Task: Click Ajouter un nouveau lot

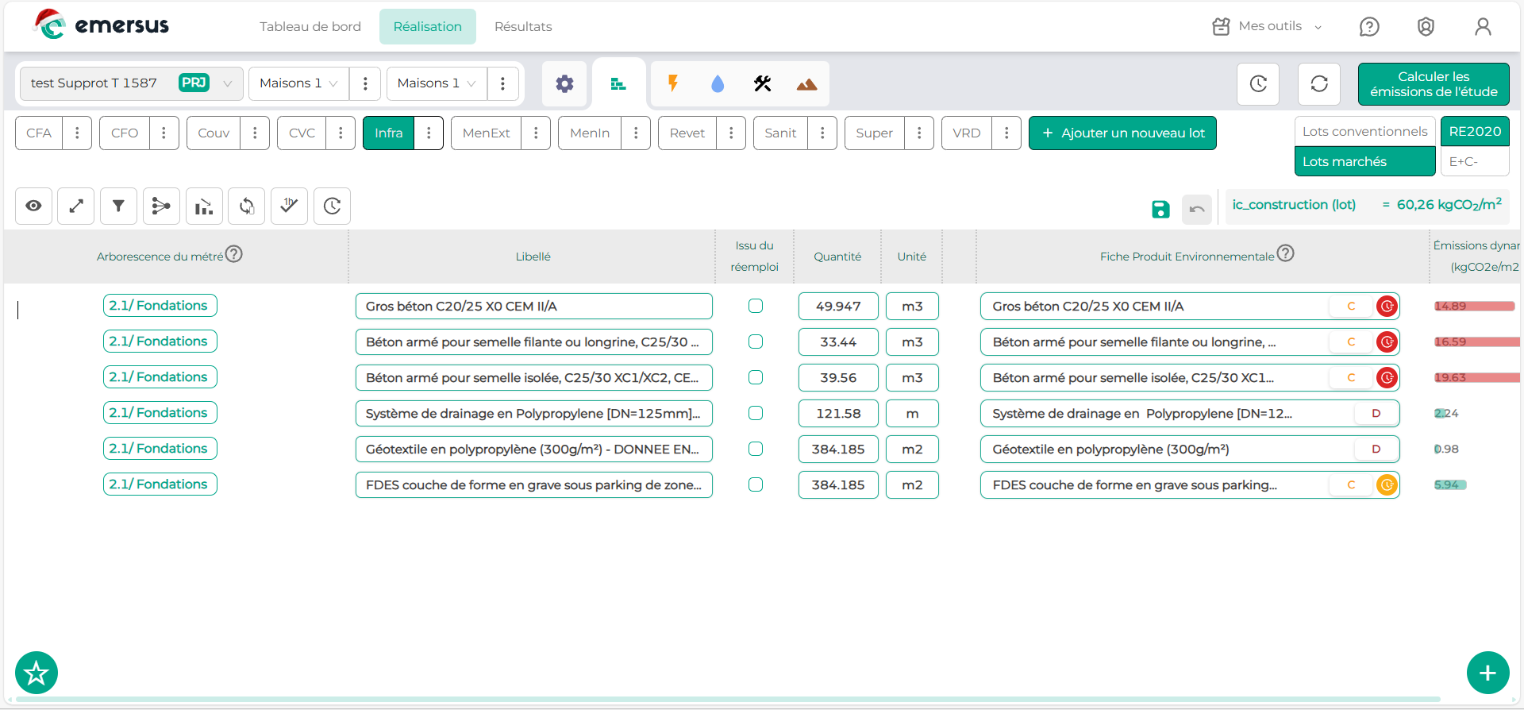Action: click(1122, 133)
